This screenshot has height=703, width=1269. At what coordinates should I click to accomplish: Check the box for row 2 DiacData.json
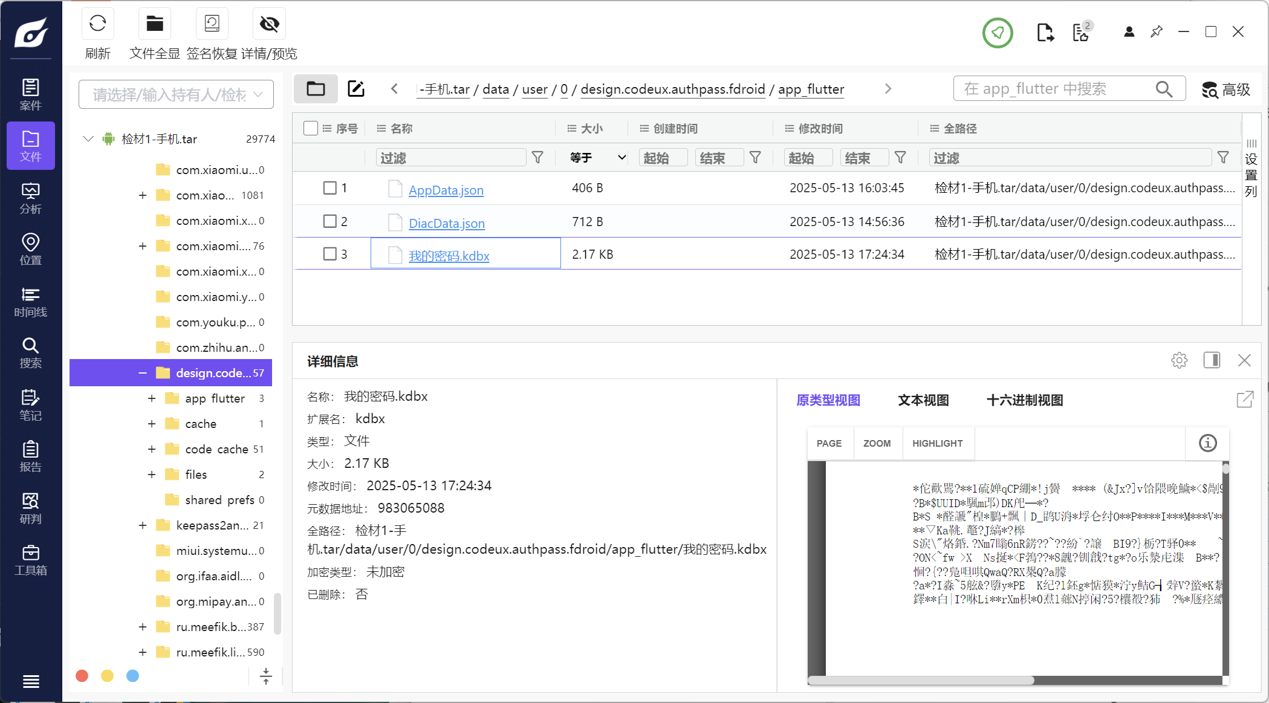(x=330, y=221)
